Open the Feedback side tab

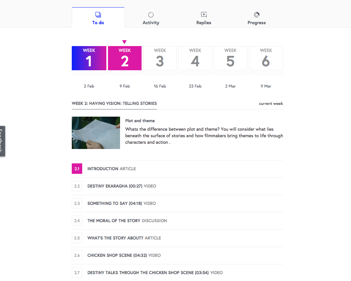[x=3, y=141]
